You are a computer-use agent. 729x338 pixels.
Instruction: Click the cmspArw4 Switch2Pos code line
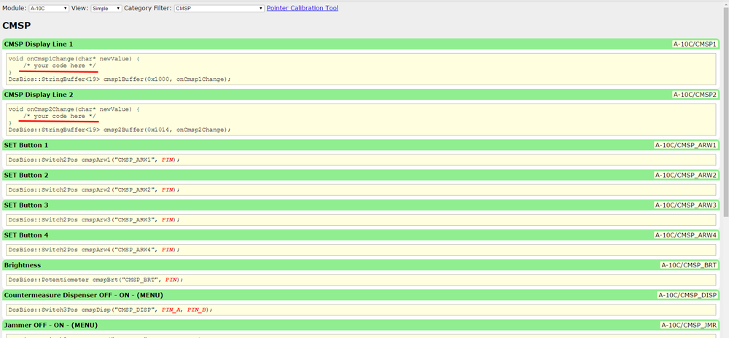(362, 250)
